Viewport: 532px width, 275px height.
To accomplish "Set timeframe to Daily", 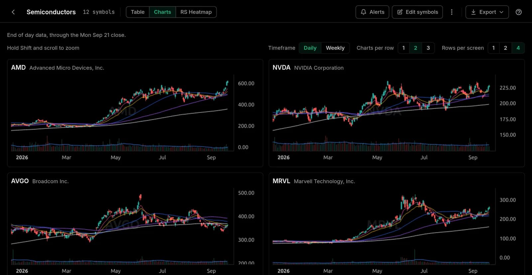I will [310, 48].
